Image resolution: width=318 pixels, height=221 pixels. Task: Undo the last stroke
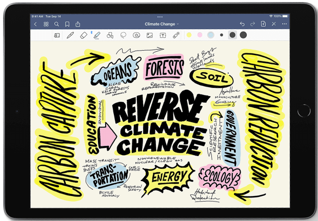point(242,24)
